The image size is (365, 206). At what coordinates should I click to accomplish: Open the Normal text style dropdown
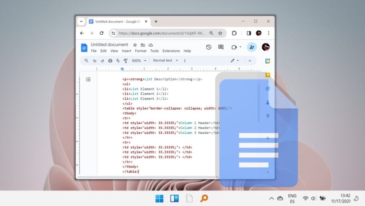[x=166, y=61]
